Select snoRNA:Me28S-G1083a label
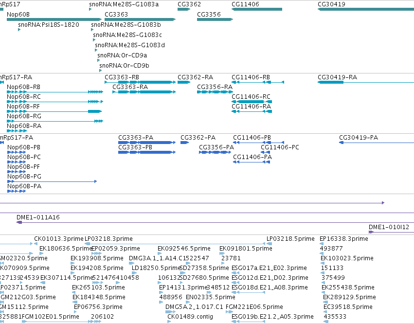Viewport: 414px width, 324px height. [x=124, y=4]
